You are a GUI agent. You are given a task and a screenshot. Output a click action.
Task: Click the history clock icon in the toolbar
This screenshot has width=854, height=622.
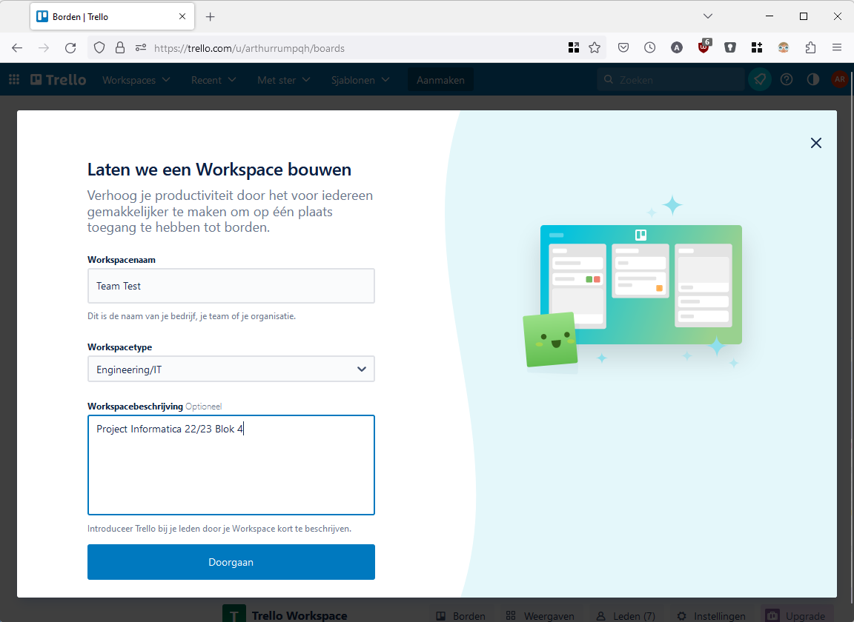pos(650,48)
